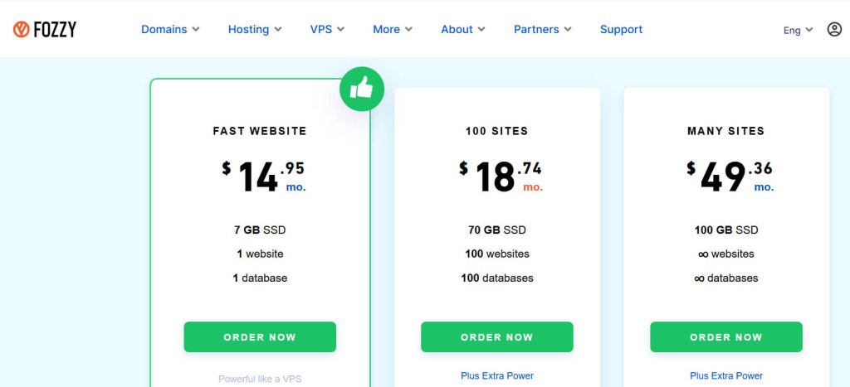
Task: Open the user account icon
Action: click(834, 30)
